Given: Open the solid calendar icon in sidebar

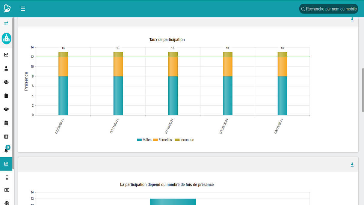Looking at the screenshot, I should pos(6,96).
